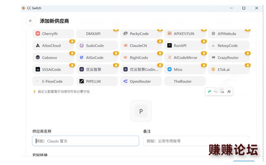Screen dimensions: 266x165
Task: Choose the PackyCode provider preset
Action: click(141, 34)
